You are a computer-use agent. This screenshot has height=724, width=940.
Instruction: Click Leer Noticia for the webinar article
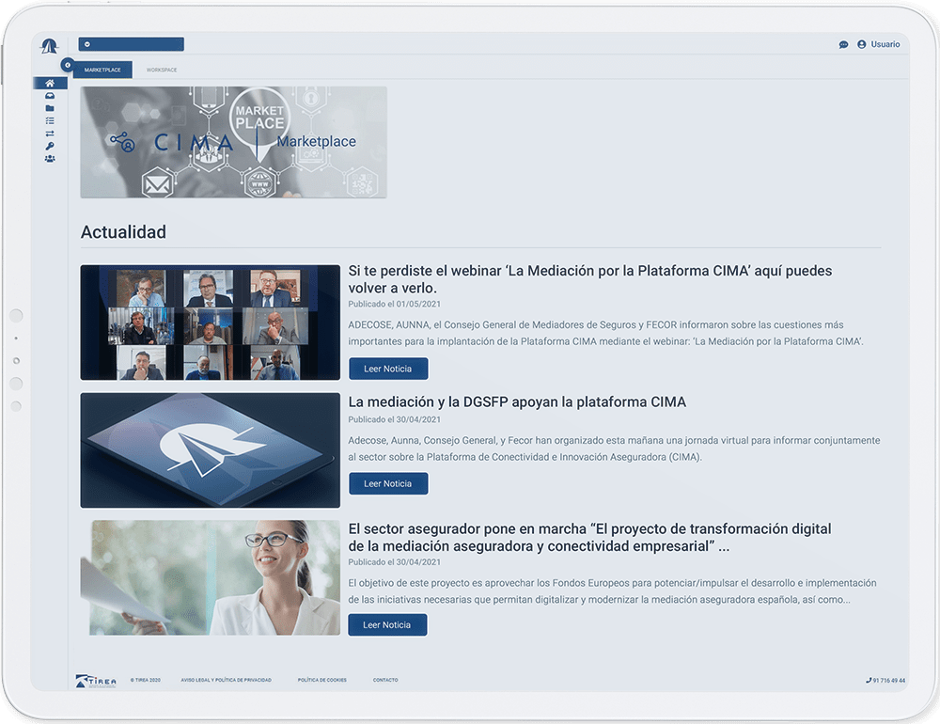point(388,369)
